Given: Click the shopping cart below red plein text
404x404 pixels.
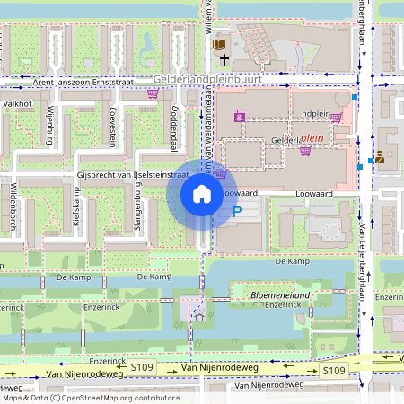Looking at the screenshot, I should tap(305, 151).
